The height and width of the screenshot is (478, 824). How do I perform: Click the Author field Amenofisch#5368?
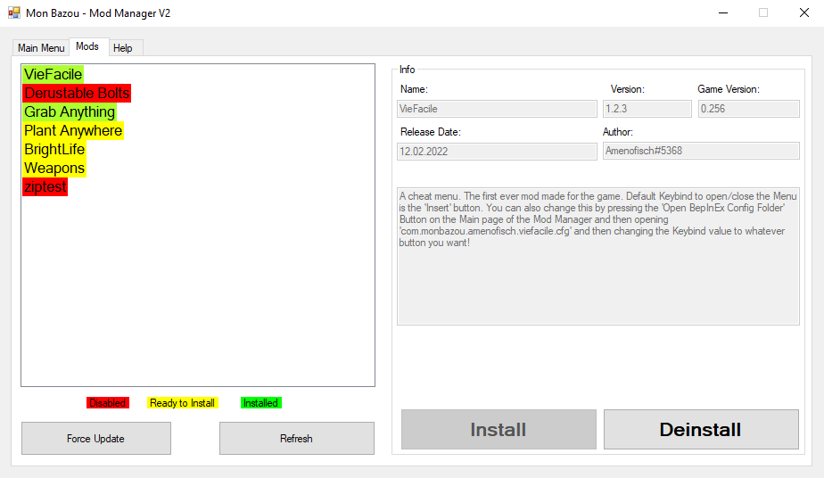(x=701, y=151)
